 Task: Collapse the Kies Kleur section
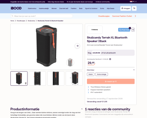(x=134, y=70)
